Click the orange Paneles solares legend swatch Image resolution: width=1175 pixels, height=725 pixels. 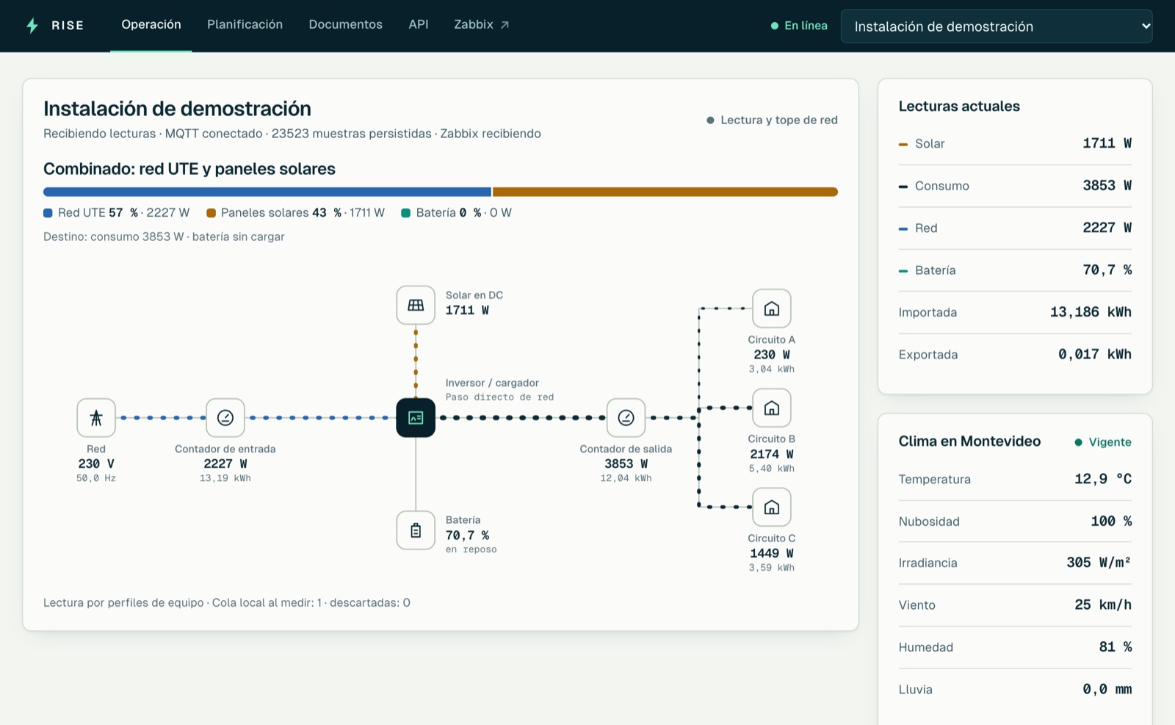point(211,213)
